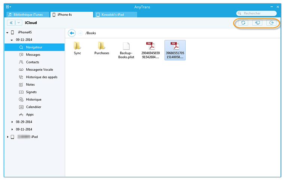The width and height of the screenshot is (285, 181).
Task: Select the Purchases folder
Action: point(102,48)
